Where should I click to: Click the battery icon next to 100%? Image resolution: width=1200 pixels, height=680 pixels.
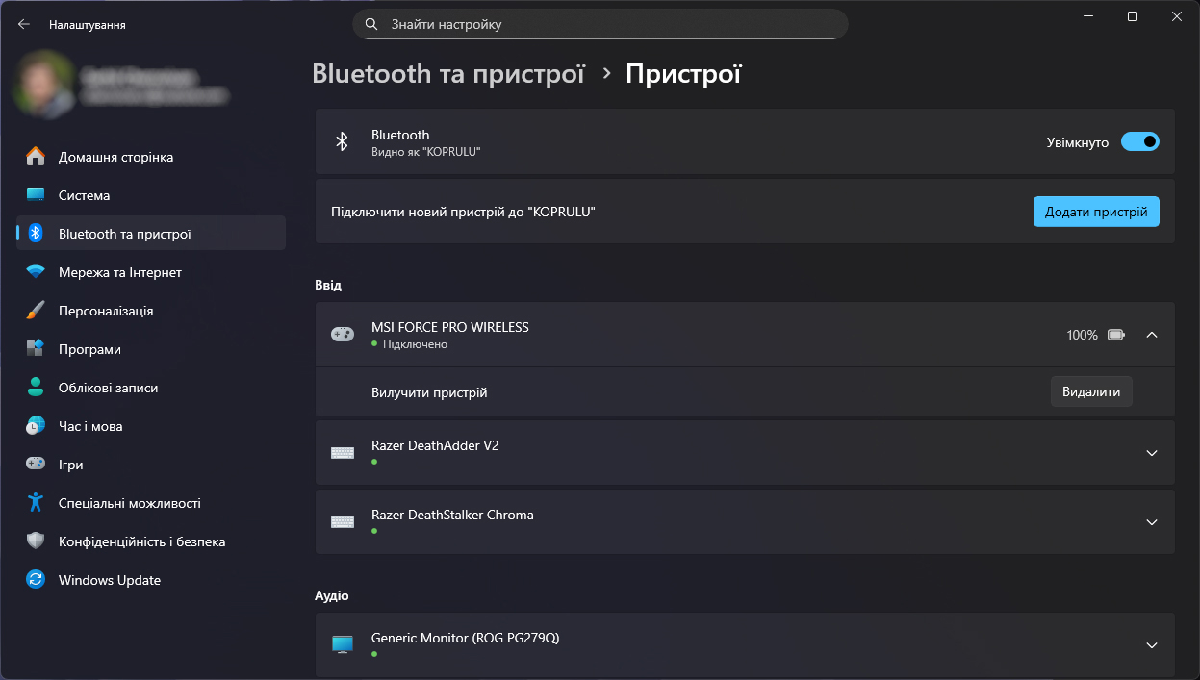[x=1115, y=335]
